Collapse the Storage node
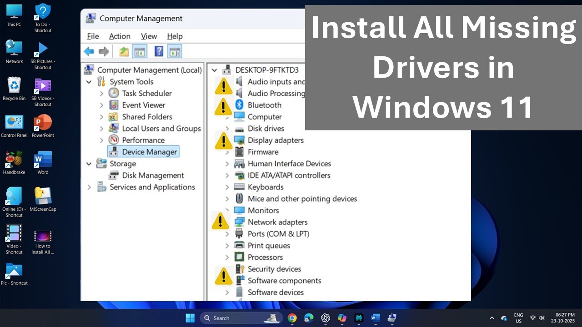 (89, 163)
